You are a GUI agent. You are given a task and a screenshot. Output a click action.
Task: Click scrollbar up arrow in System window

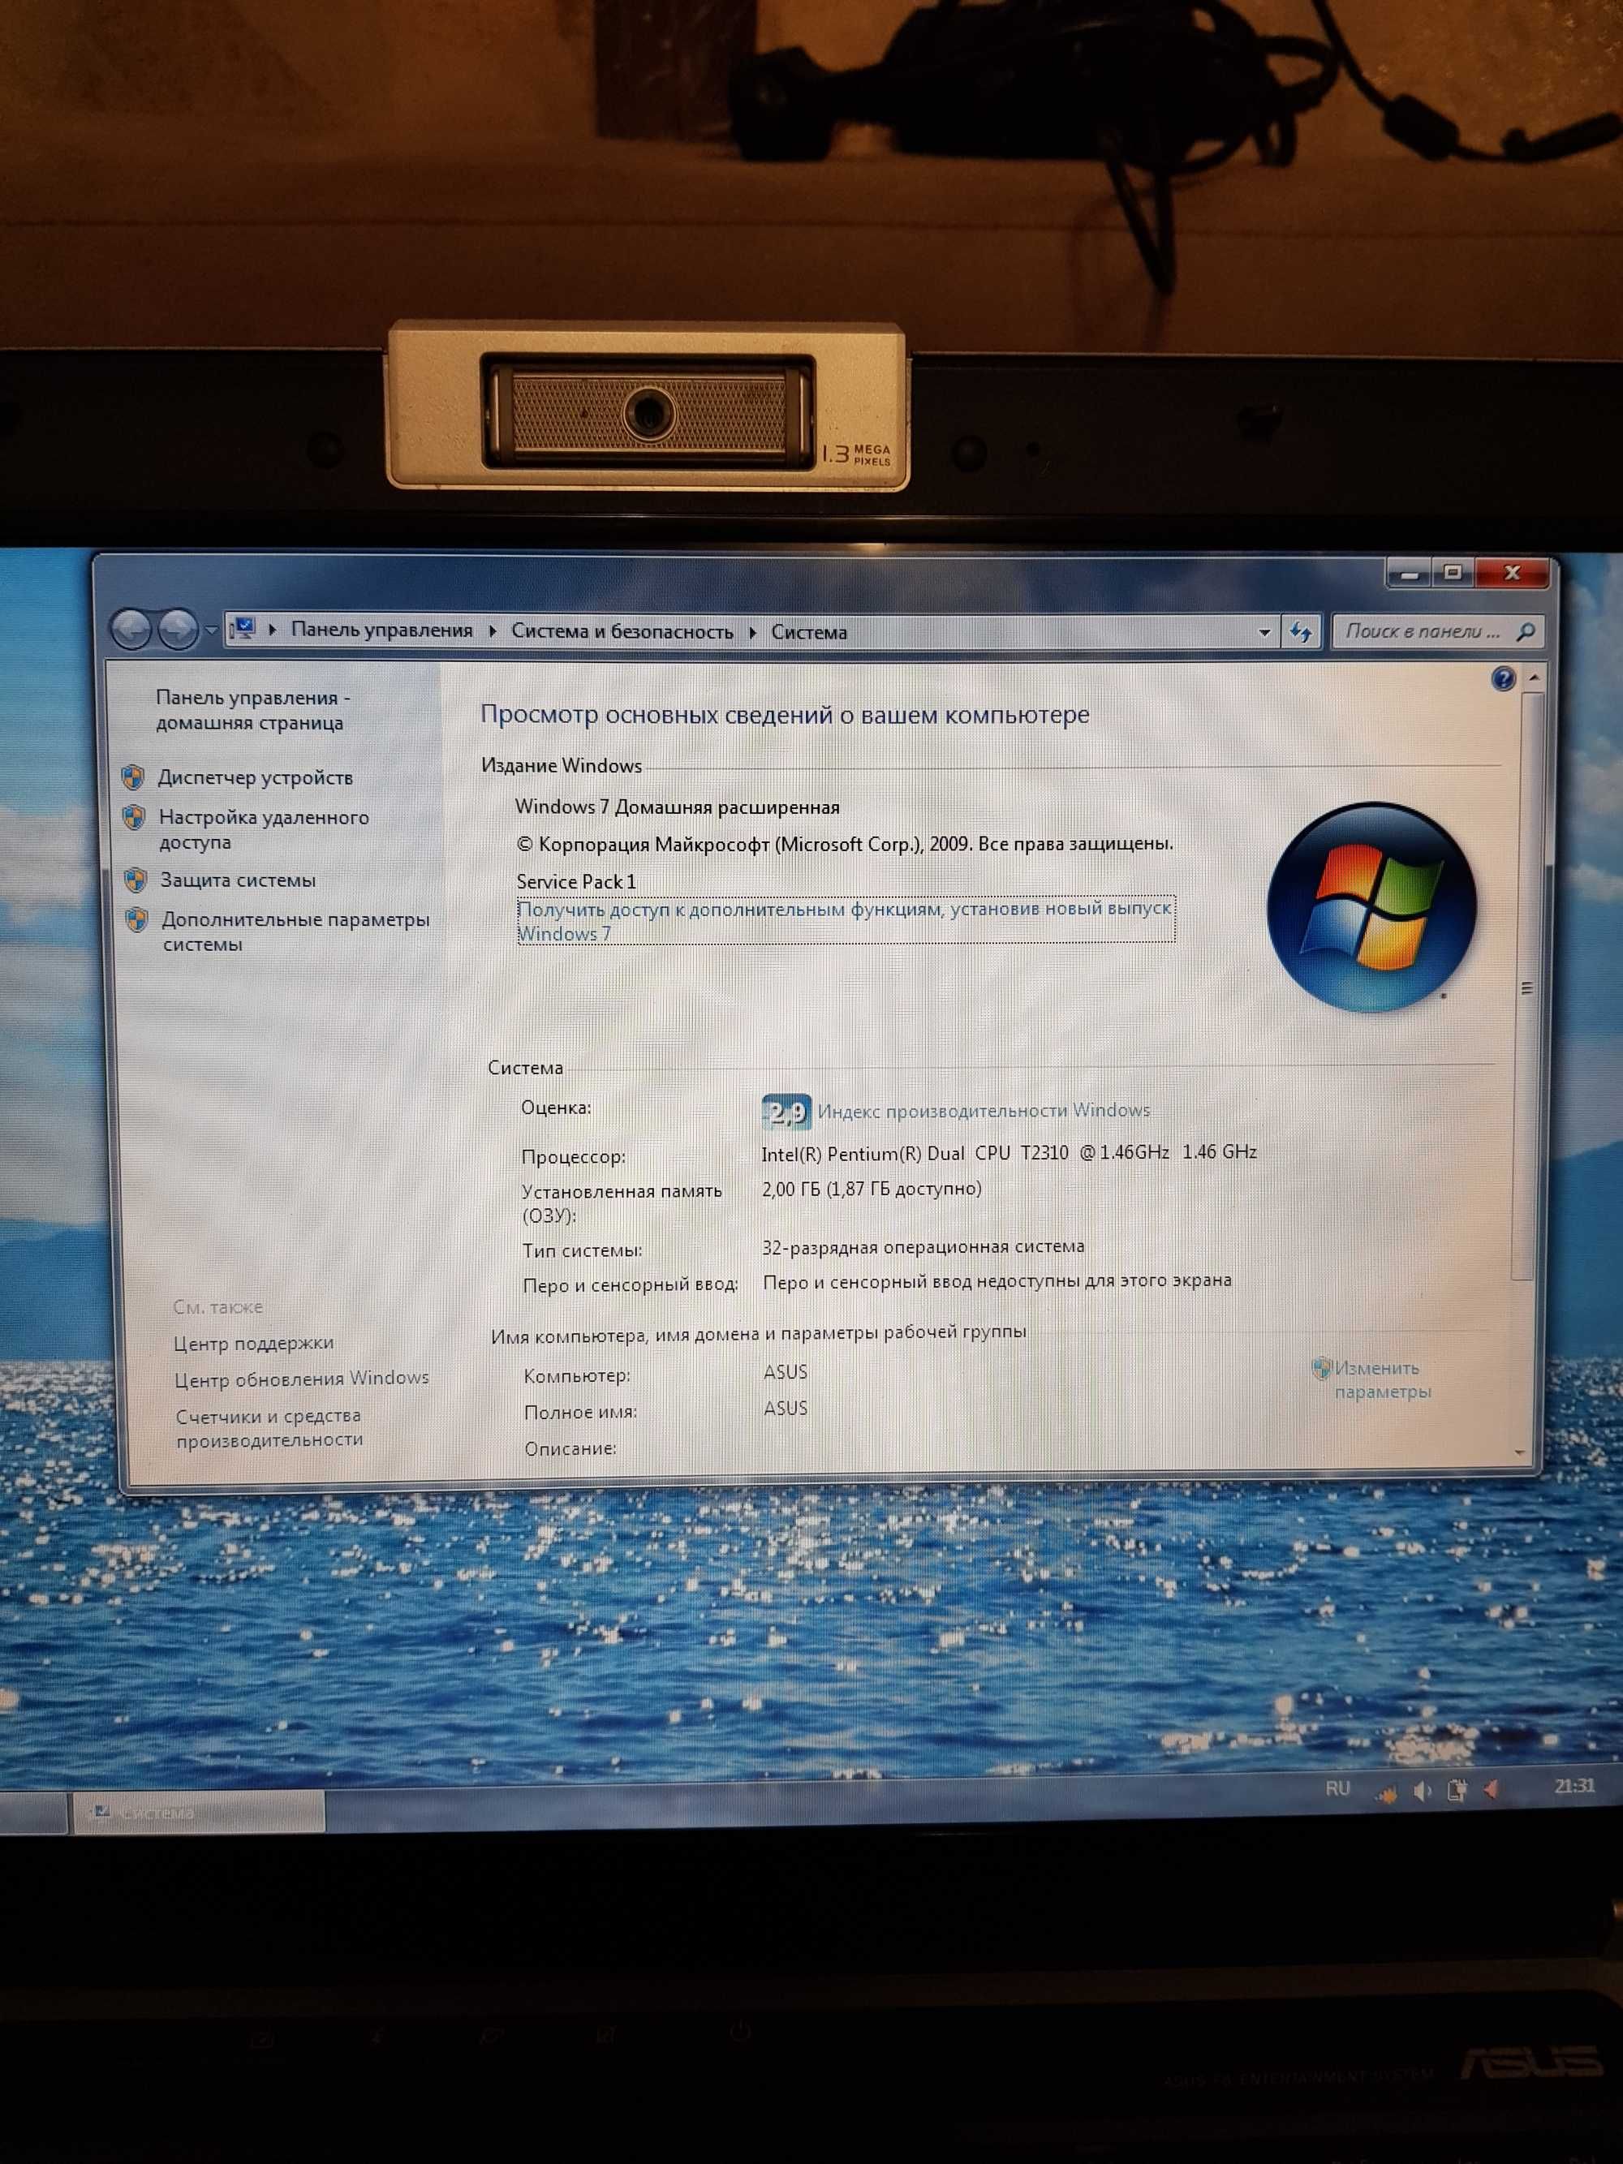pos(1534,677)
